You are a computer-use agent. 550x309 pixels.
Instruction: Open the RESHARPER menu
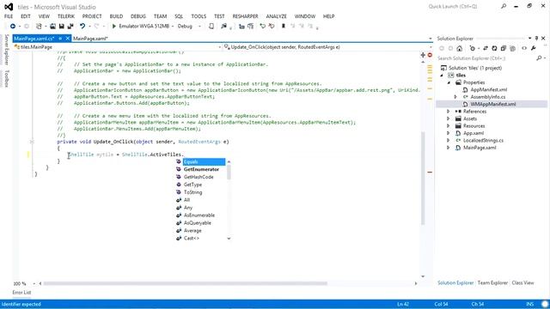(x=245, y=16)
